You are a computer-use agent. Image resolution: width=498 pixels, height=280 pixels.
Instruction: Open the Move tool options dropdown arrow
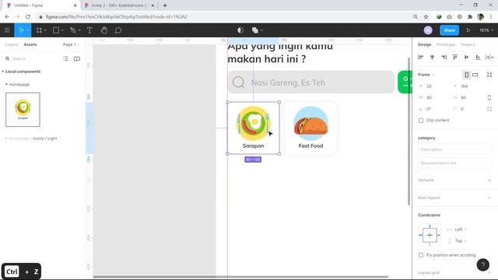(x=28, y=30)
